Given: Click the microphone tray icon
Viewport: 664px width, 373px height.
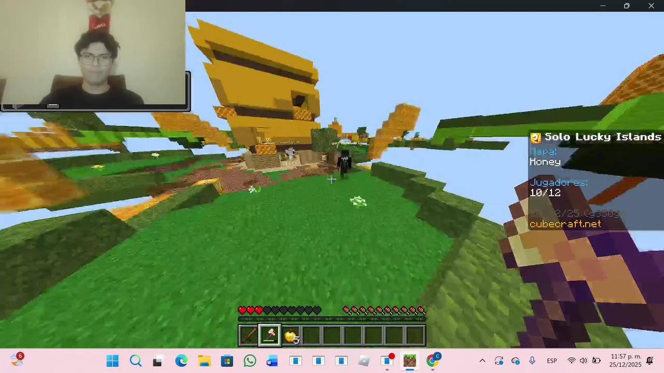Looking at the screenshot, I should 532,361.
